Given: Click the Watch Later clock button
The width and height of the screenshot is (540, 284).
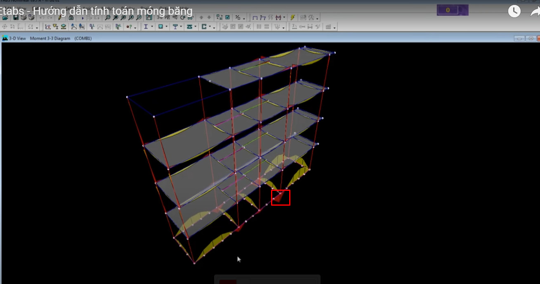Looking at the screenshot, I should 514,11.
